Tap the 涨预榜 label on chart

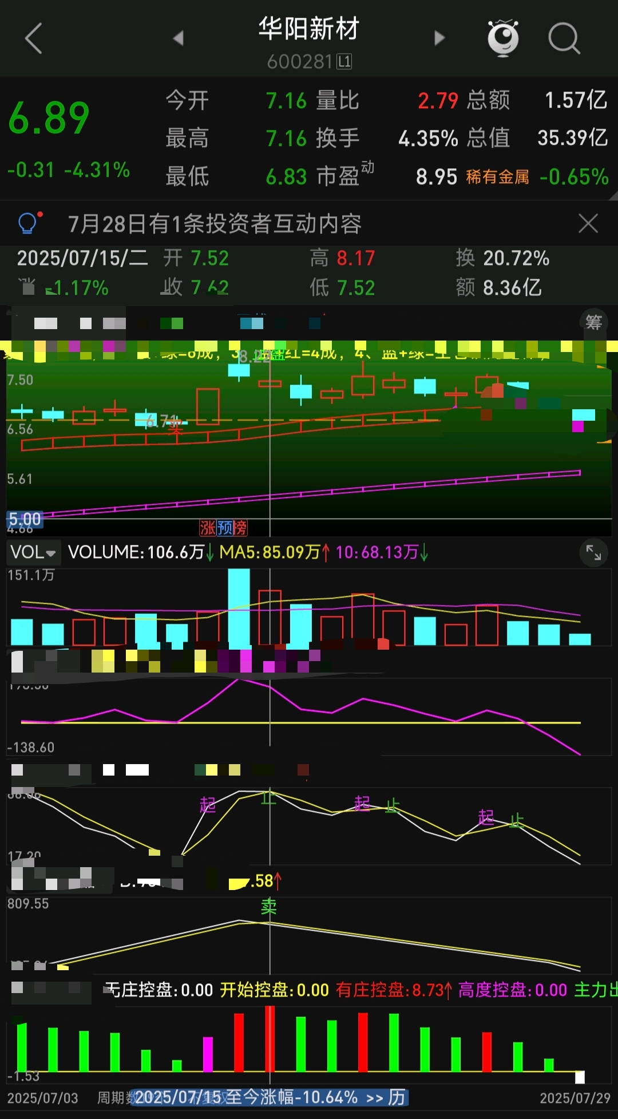(x=223, y=527)
